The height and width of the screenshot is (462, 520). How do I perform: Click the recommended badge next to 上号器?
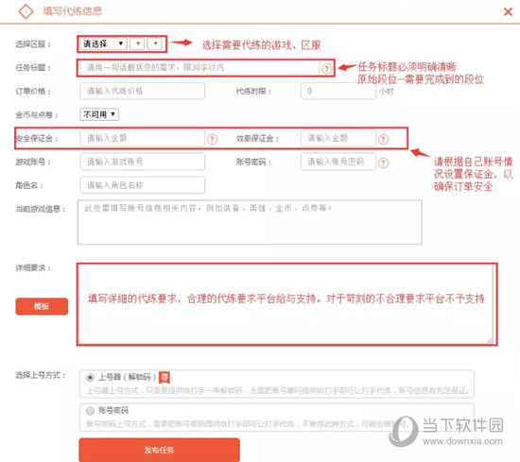pyautogui.click(x=165, y=378)
